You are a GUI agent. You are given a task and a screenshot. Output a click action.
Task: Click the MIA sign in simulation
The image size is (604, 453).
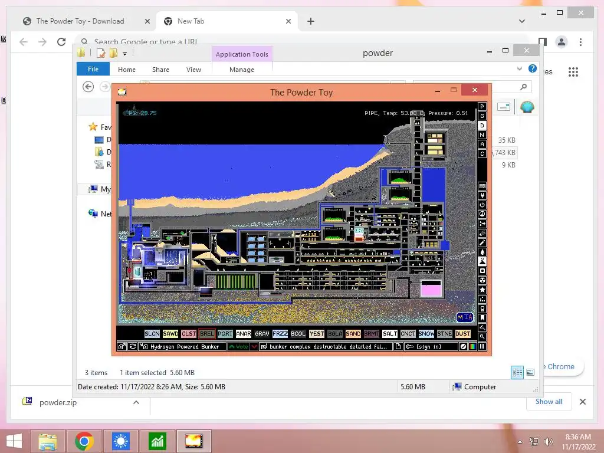pyautogui.click(x=465, y=317)
